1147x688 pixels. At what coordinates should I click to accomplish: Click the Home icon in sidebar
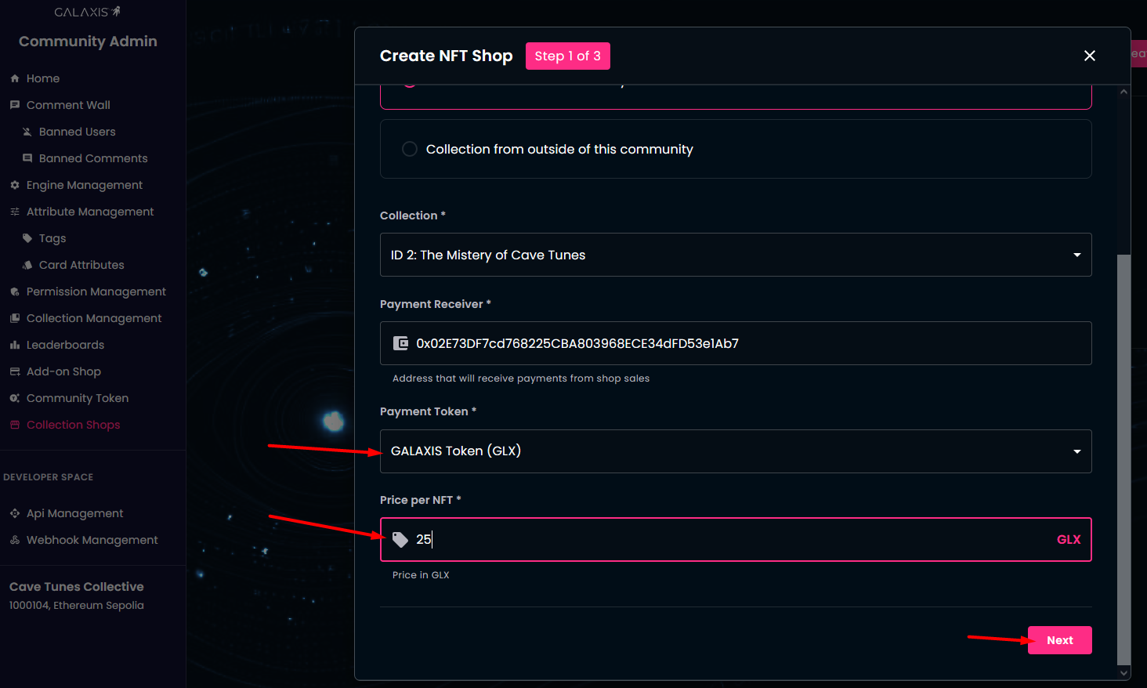[15, 78]
